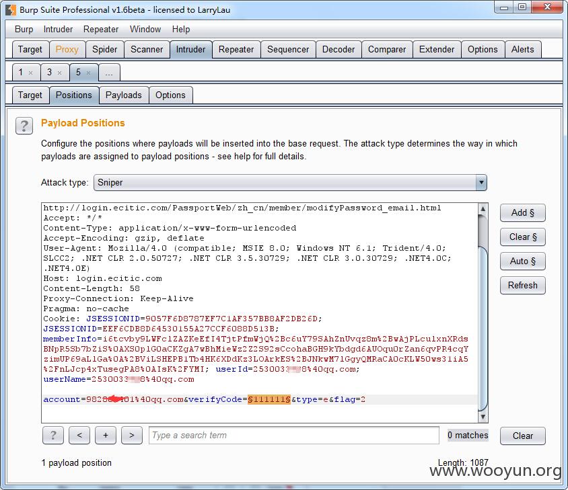Click the search help question-mark button
Viewport: 568px width, 490px height.
53,435
